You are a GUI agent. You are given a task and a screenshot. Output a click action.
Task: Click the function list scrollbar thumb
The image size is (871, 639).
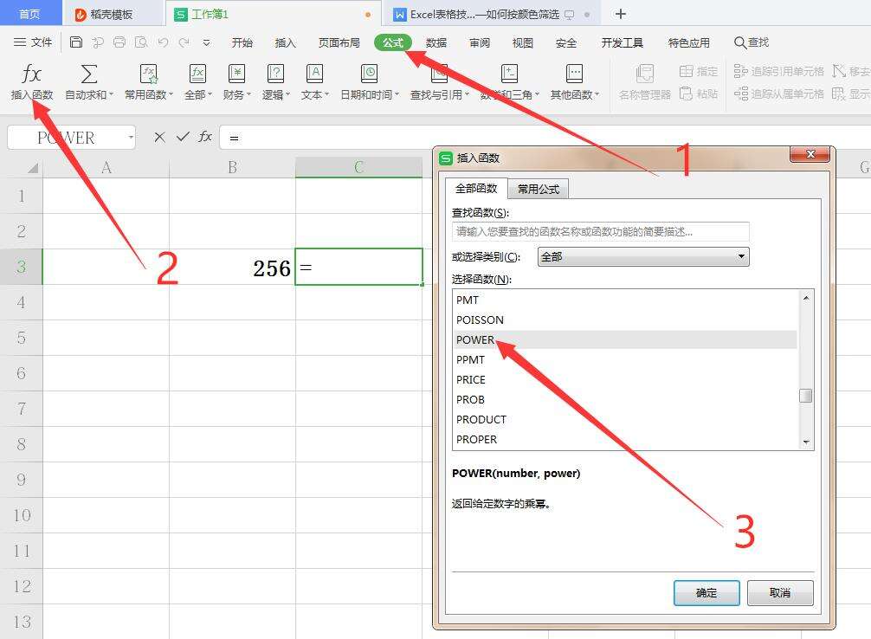(x=805, y=396)
